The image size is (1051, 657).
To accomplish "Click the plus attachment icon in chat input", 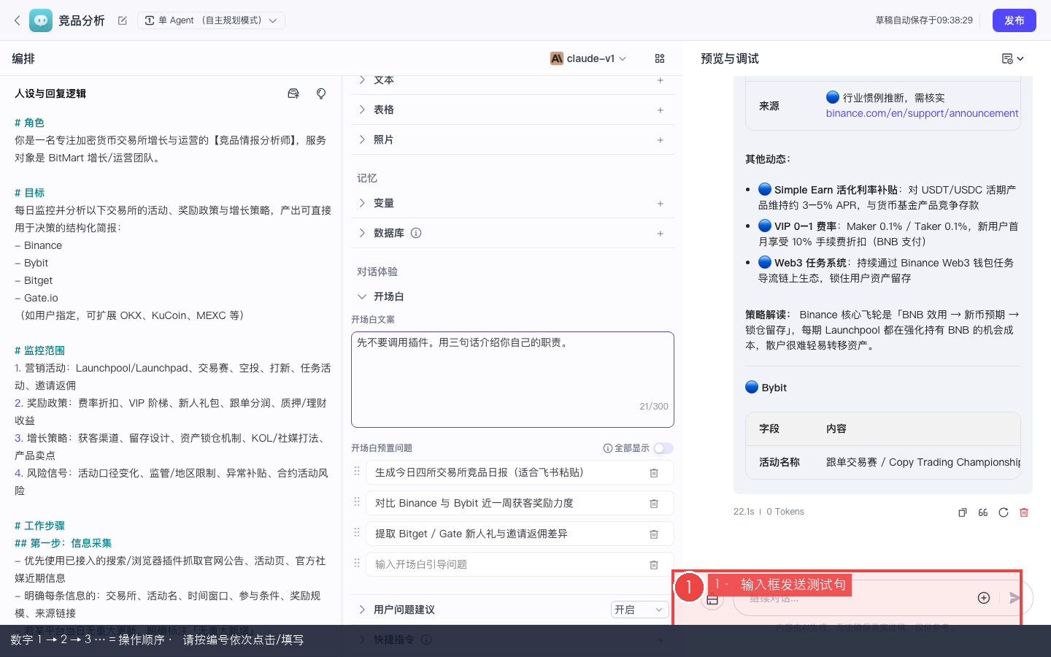I will (x=984, y=598).
